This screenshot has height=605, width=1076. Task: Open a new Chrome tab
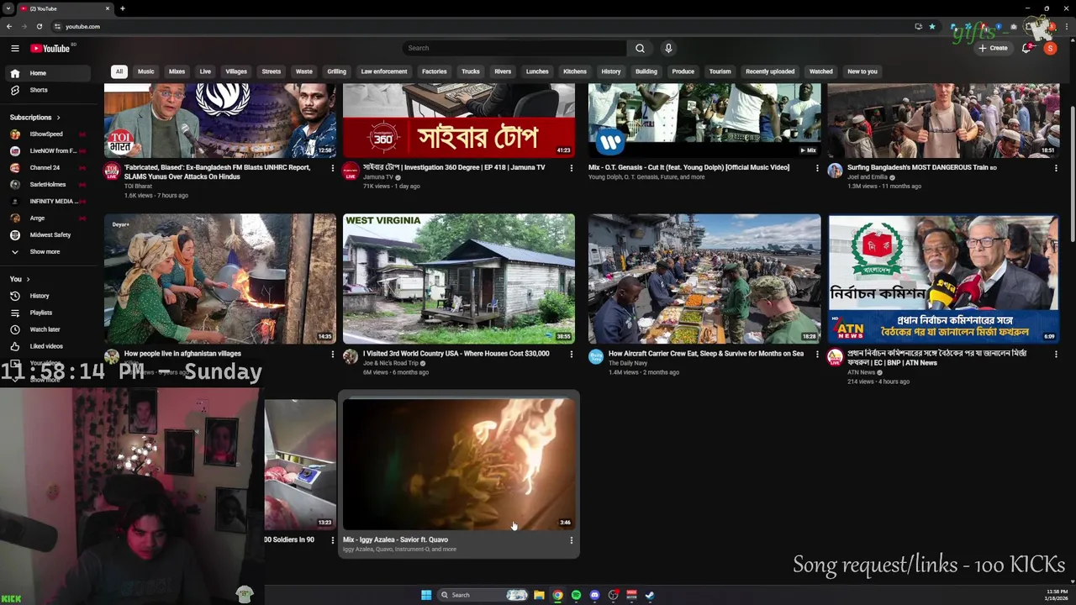pos(123,8)
